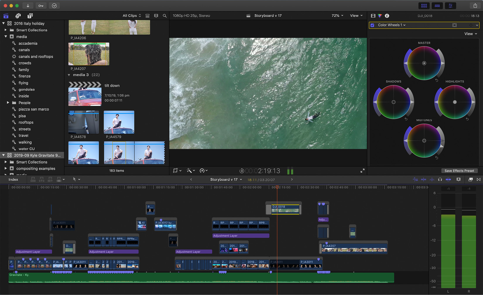Open the Share export button

(475, 6)
